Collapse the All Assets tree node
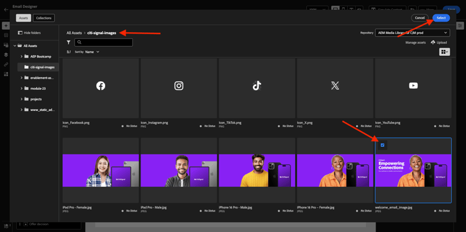The image size is (466, 232). pos(15,46)
